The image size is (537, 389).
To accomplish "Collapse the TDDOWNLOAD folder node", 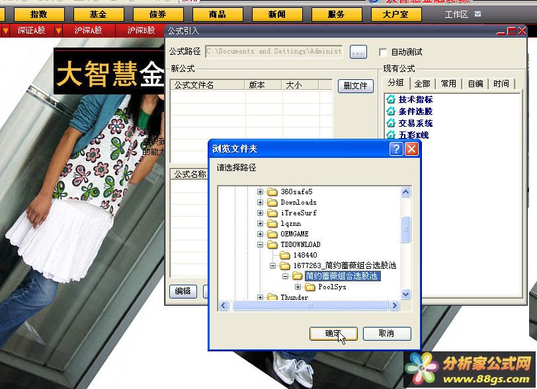I will tap(261, 244).
